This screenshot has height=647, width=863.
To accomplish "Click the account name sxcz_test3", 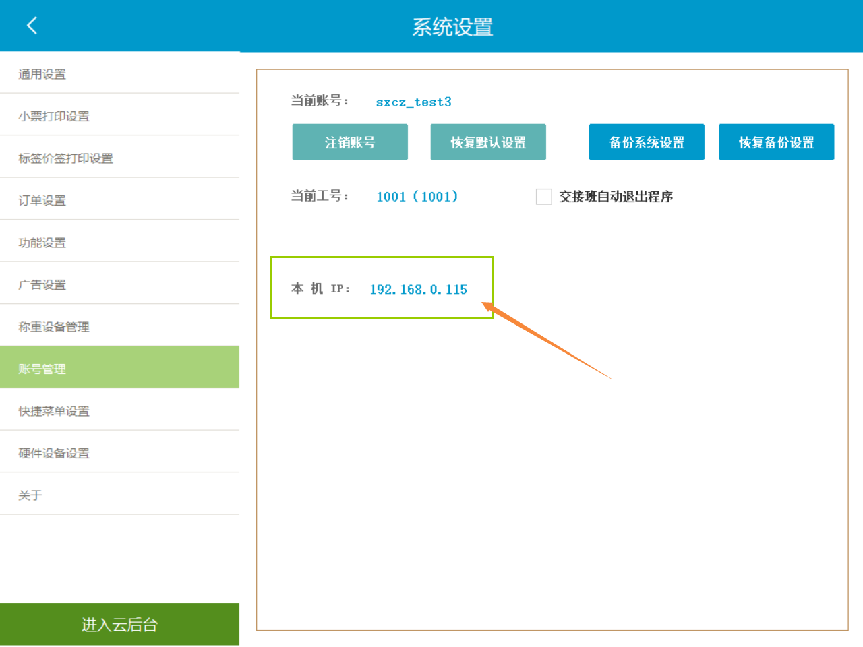I will click(x=413, y=102).
